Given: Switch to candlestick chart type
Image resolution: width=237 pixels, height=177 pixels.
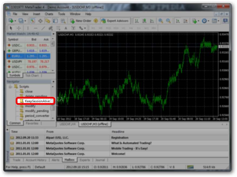Looking at the screenshot, I should tap(144, 21).
